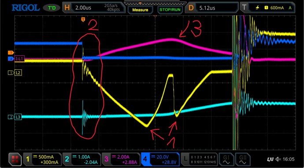Select channel 4 20.0V panel
This screenshot has height=168, width=304.
[x=160, y=159]
